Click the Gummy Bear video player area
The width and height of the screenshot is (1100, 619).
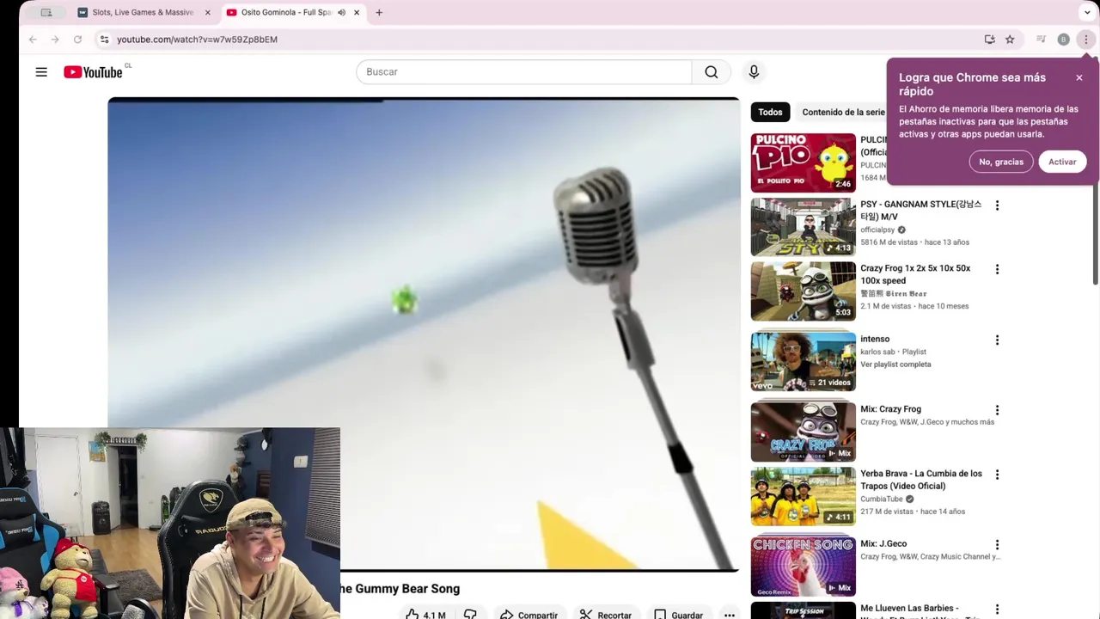[x=423, y=334]
